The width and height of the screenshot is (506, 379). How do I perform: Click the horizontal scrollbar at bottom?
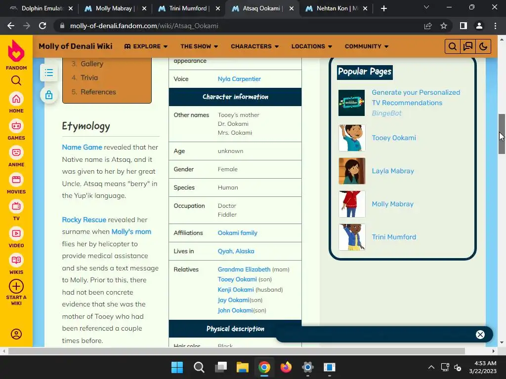[237, 351]
